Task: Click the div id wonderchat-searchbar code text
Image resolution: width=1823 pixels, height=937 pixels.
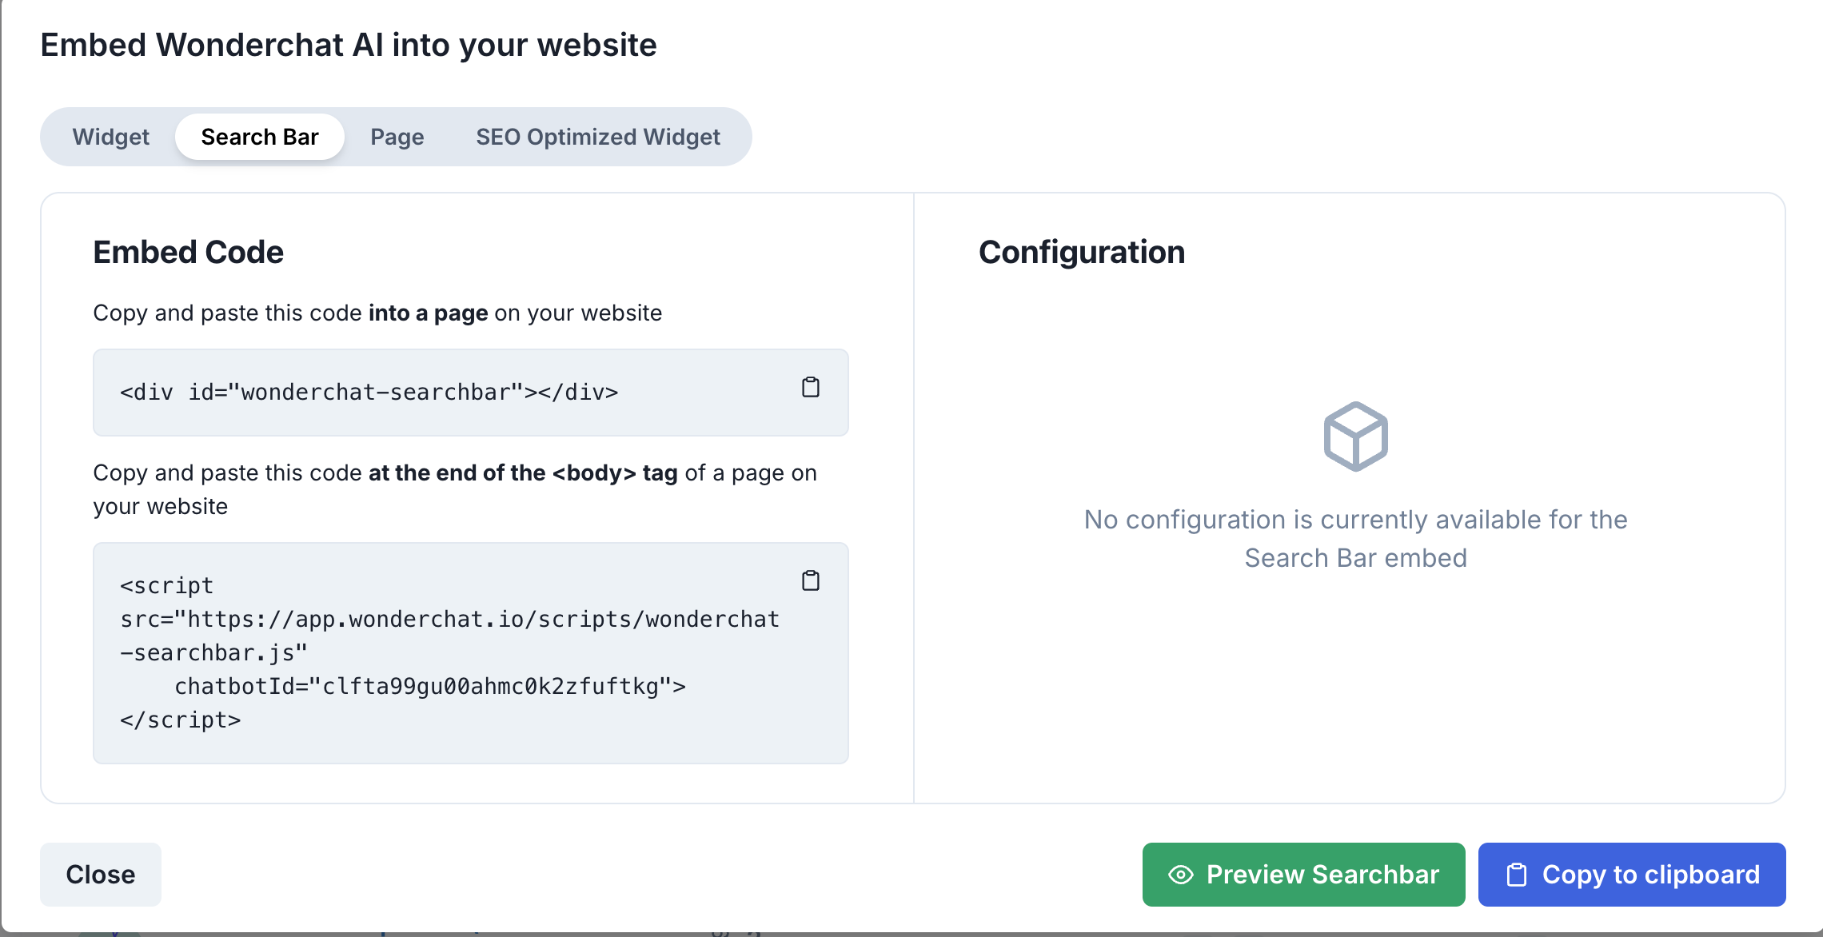Action: tap(369, 393)
